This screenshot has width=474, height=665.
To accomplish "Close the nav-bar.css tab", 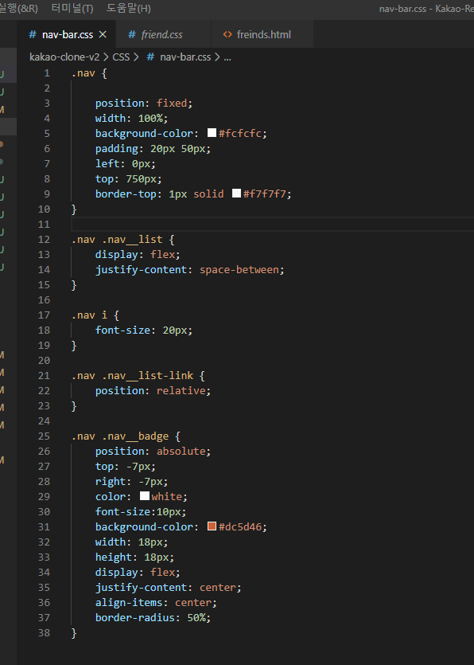I will tap(103, 34).
